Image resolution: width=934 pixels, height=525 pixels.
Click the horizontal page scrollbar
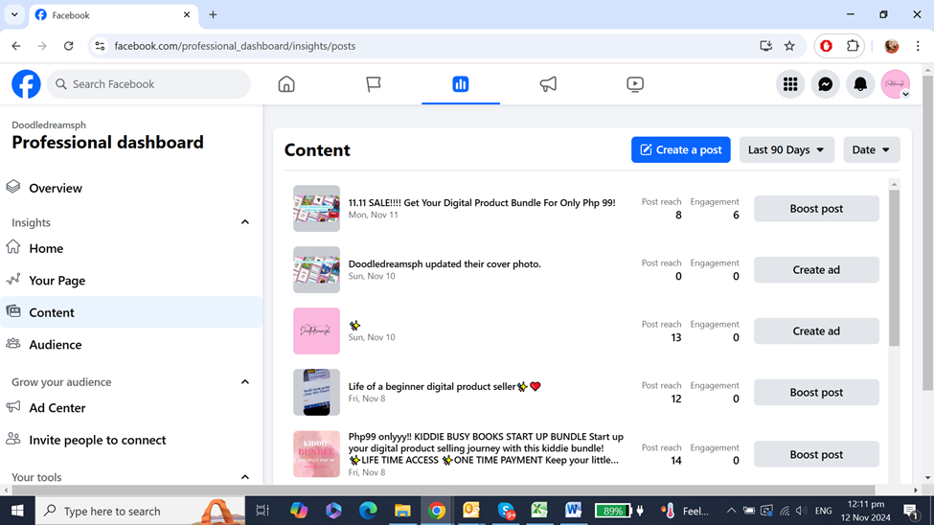point(444,490)
